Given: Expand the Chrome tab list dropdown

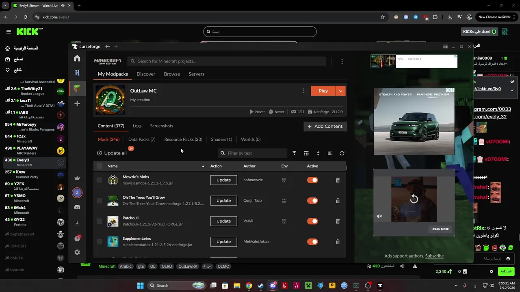Looking at the screenshot, I should point(5,5).
